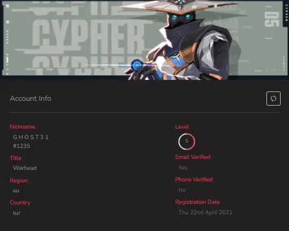Image resolution: width=289 pixels, height=231 pixels.
Task: Click the Level label
Action: [181, 126]
